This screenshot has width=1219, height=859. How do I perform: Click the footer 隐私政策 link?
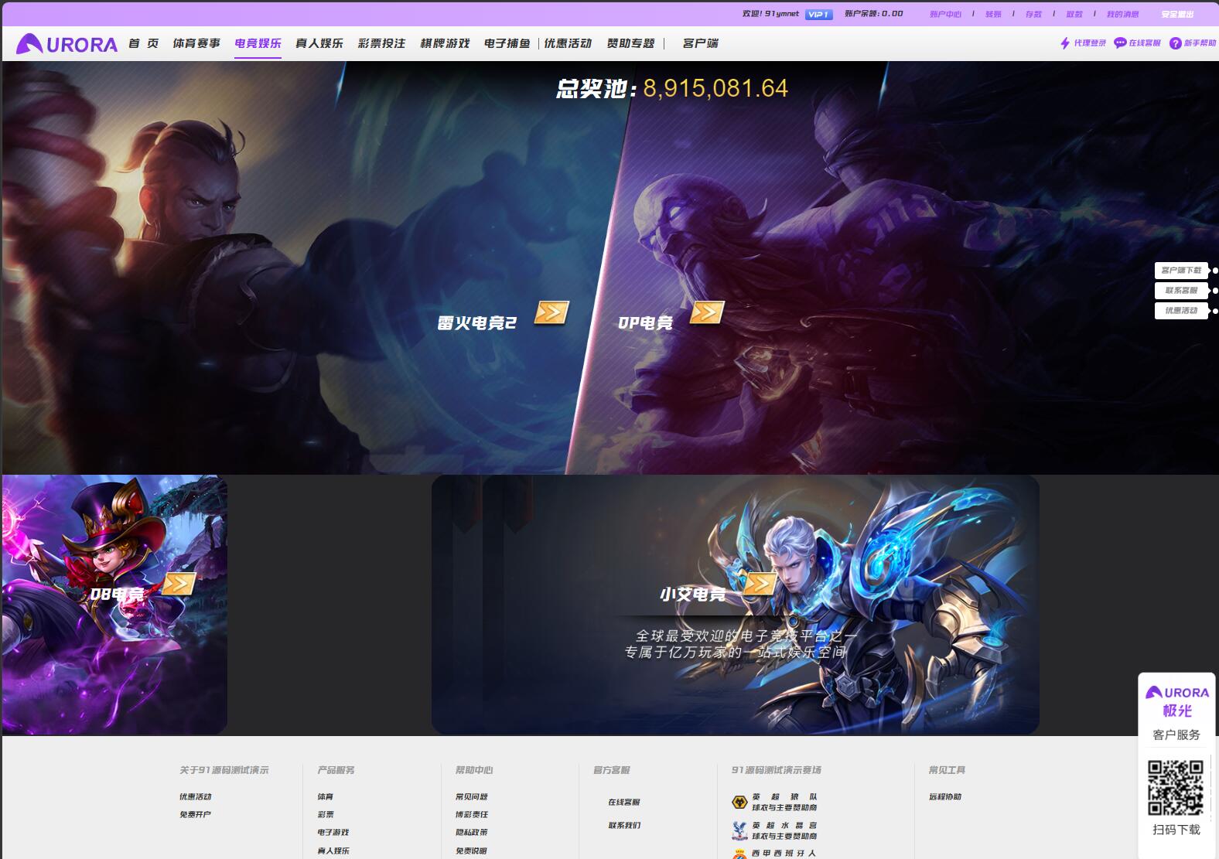pos(472,833)
